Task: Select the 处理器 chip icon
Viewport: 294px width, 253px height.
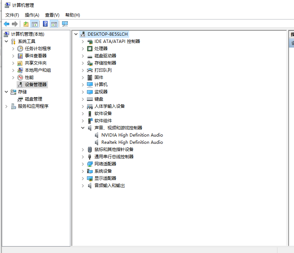Action: tap(90, 49)
